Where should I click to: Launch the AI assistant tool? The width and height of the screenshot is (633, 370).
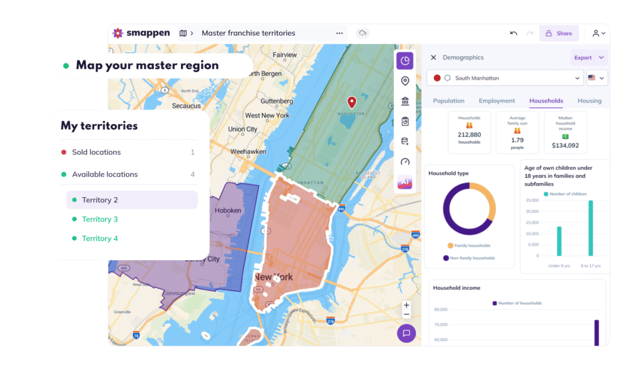pos(405,183)
